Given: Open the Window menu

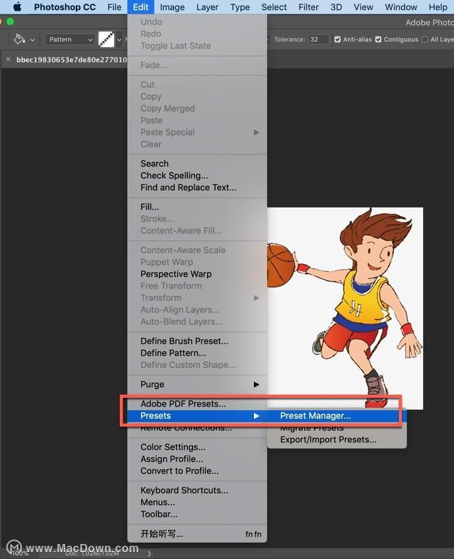Looking at the screenshot, I should point(401,7).
